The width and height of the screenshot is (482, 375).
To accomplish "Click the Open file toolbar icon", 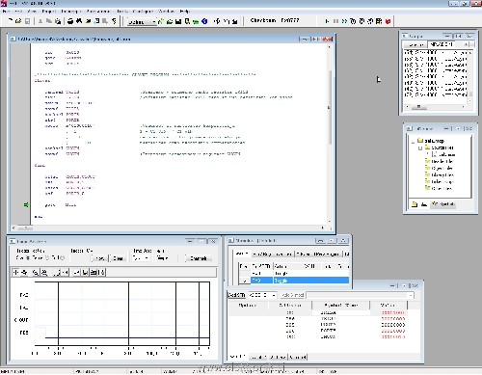I will (18, 21).
